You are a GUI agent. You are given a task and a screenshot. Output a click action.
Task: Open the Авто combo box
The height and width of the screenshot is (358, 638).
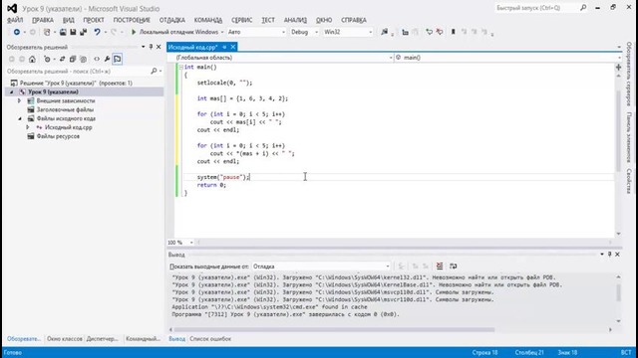click(x=256, y=32)
